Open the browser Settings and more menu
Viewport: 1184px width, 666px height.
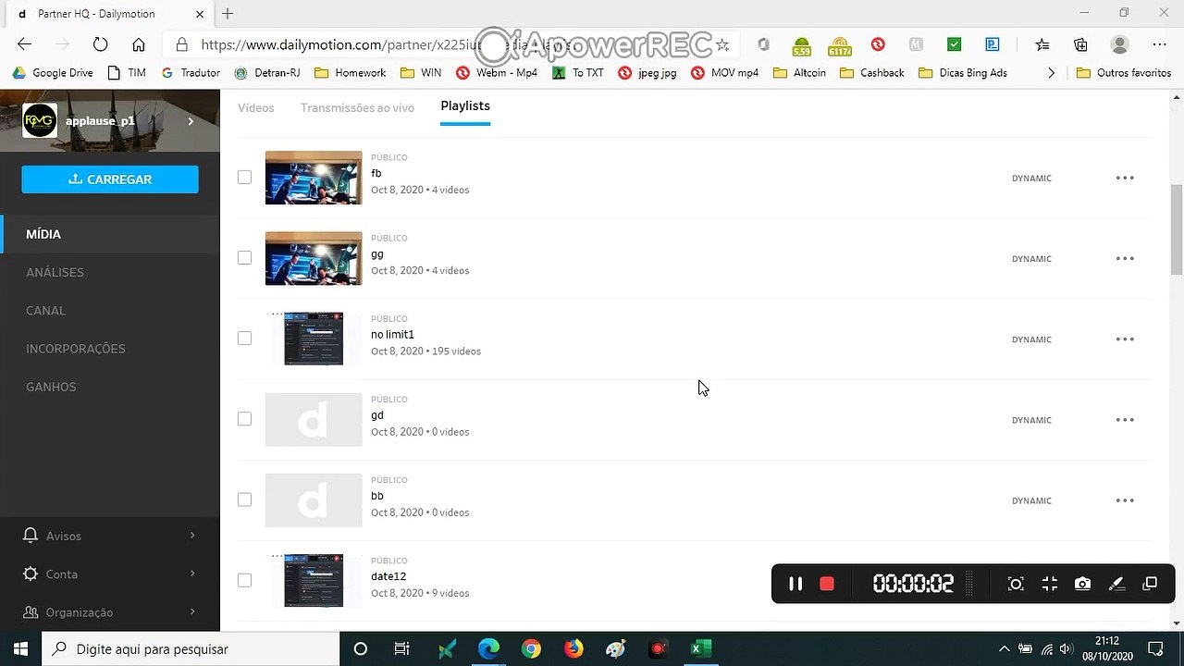tap(1159, 44)
